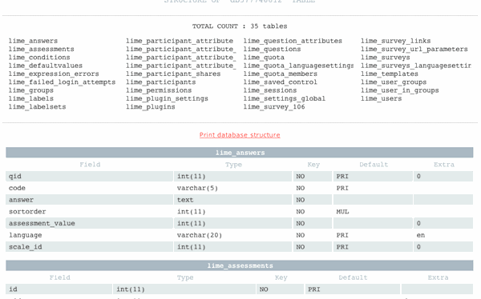The height and width of the screenshot is (299, 481).
Task: Click lime_participant_shares entry
Action: pos(173,74)
